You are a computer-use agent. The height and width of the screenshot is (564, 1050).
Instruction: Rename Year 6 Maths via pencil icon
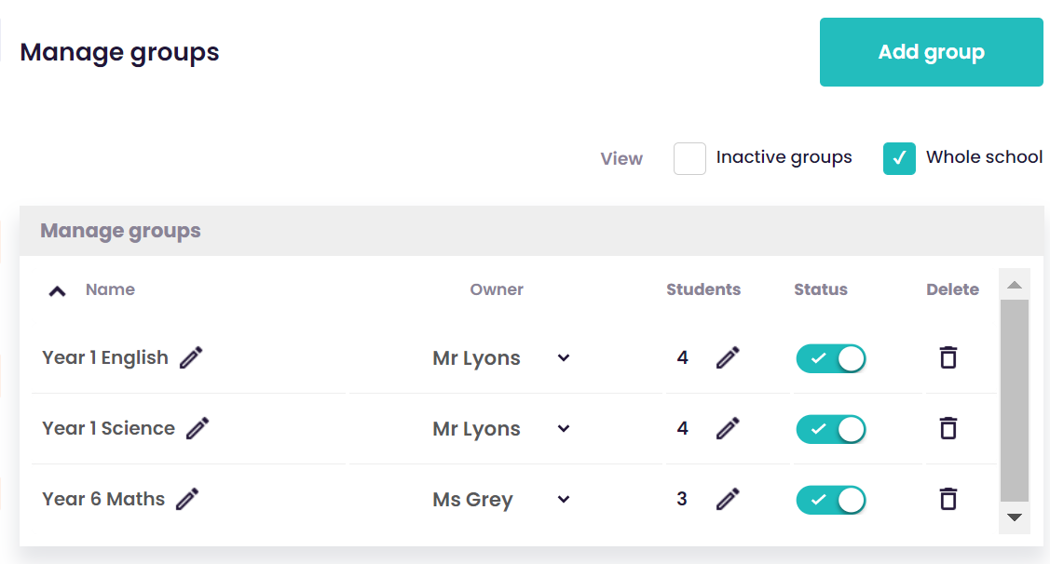coord(187,499)
